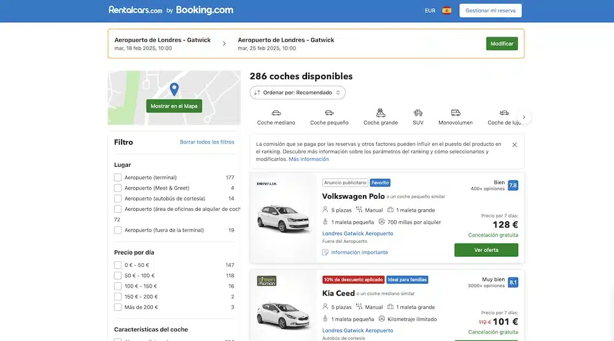Filter by SUV category
The width and height of the screenshot is (614, 341).
tap(418, 117)
